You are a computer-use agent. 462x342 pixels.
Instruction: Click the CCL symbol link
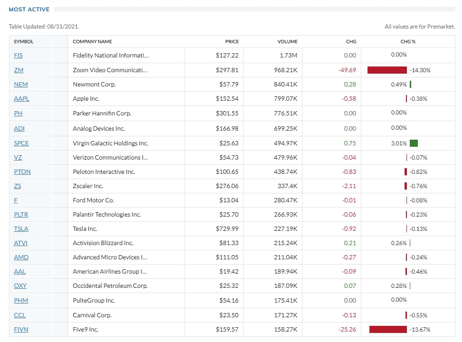pyautogui.click(x=20, y=315)
